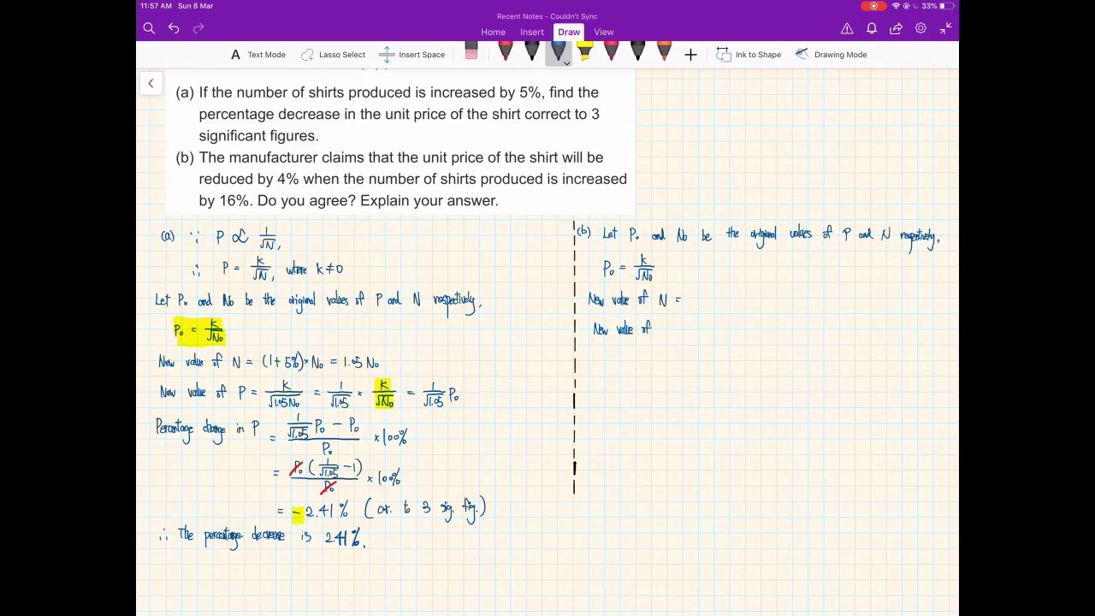
Task: Share this note
Action: coord(896,29)
